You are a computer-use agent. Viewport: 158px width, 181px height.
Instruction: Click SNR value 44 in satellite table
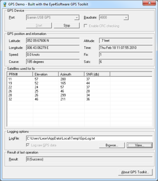pos(88,83)
